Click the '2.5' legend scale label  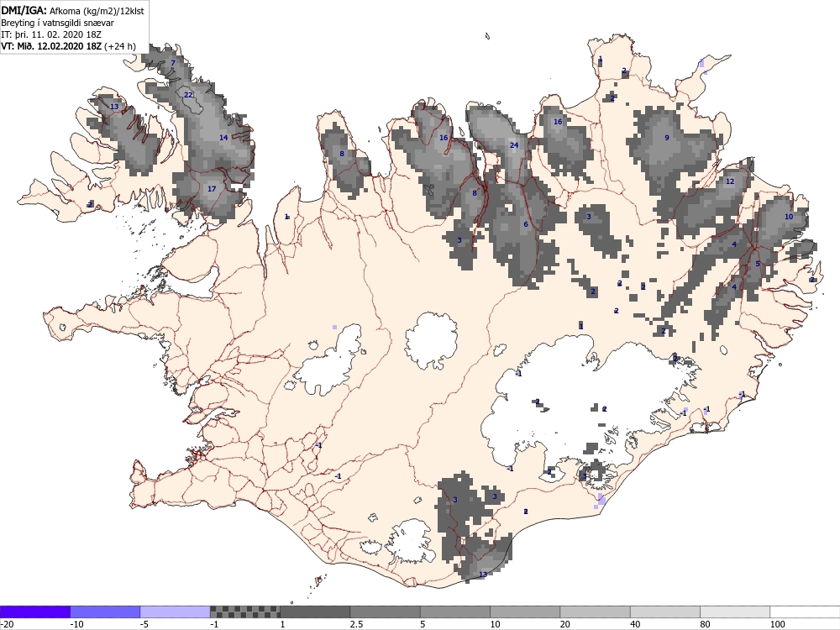click(x=356, y=624)
